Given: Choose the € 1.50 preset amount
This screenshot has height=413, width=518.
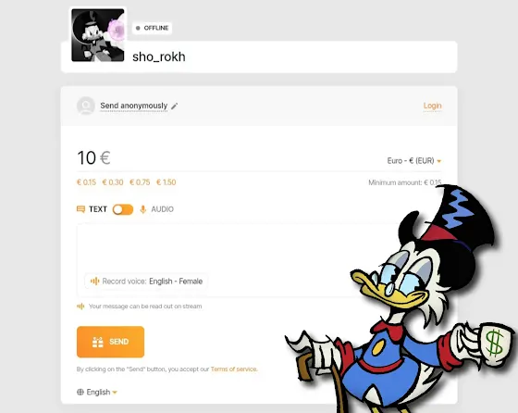Looking at the screenshot, I should 166,182.
